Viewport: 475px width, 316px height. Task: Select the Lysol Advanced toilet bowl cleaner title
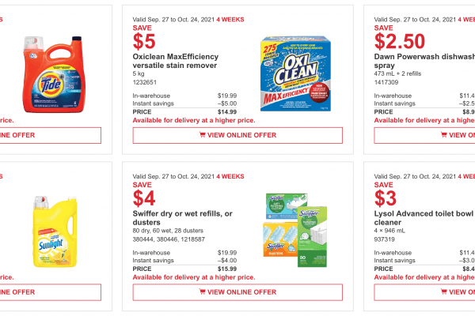coord(424,218)
